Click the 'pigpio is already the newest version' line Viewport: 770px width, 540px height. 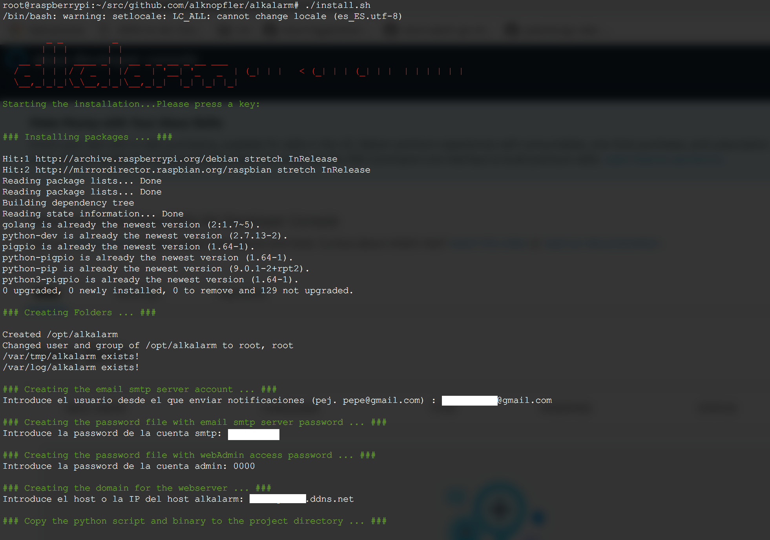point(128,247)
